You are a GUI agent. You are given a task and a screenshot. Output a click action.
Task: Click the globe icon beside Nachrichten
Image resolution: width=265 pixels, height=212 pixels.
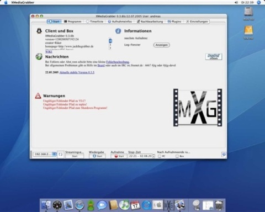tap(39, 56)
